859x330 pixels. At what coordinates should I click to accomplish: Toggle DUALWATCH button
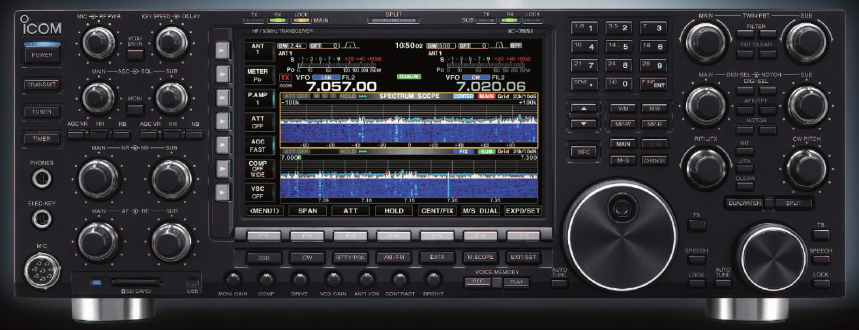pos(744,203)
